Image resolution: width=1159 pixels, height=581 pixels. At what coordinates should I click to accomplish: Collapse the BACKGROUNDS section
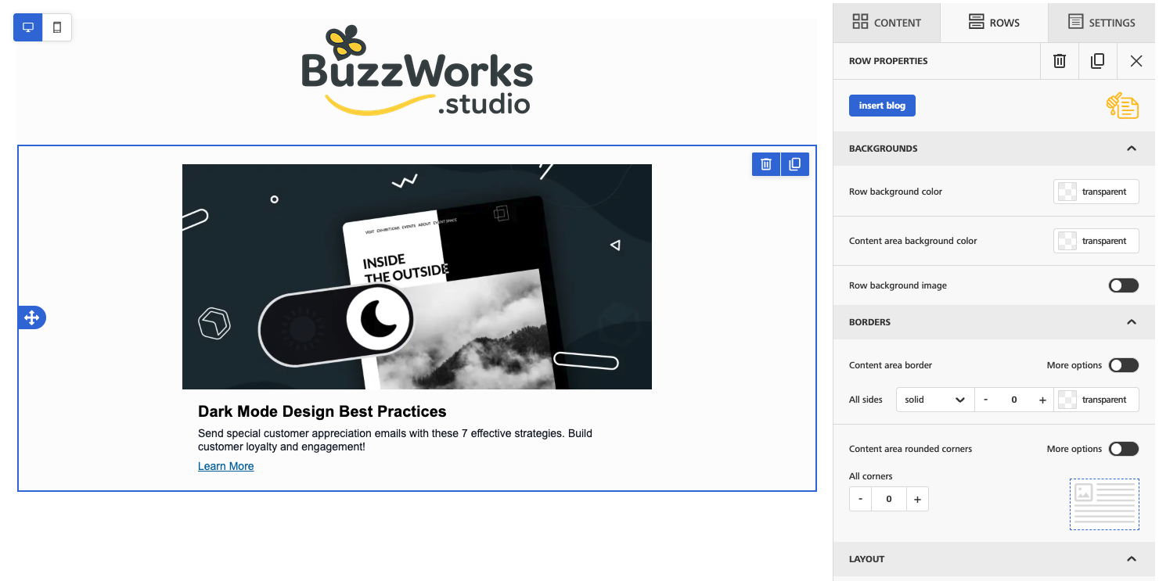[x=1131, y=148]
